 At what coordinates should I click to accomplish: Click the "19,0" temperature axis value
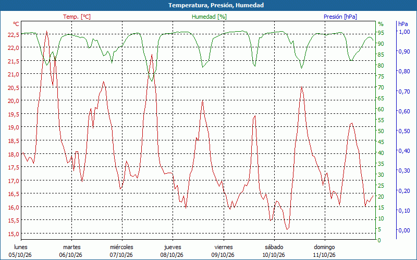(x=14, y=127)
